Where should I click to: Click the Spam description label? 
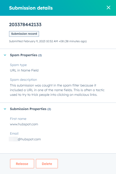pyautogui.click(x=23, y=80)
